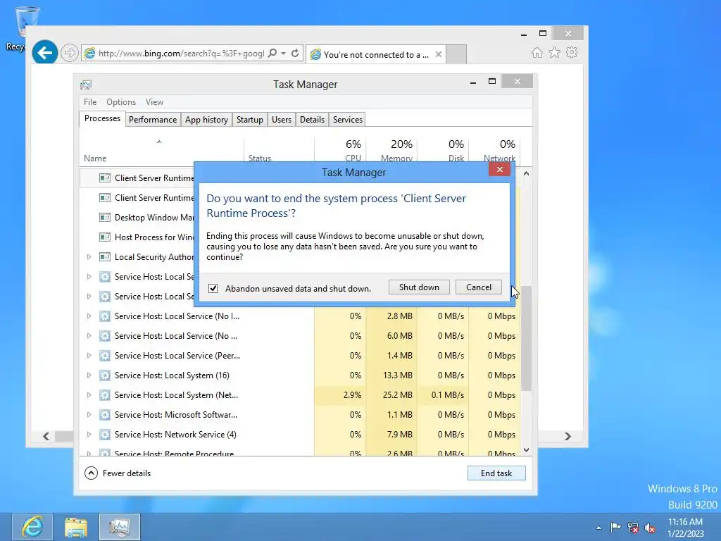Image resolution: width=721 pixels, height=541 pixels.
Task: Refresh the page in Internet Explorer
Action: coord(295,53)
